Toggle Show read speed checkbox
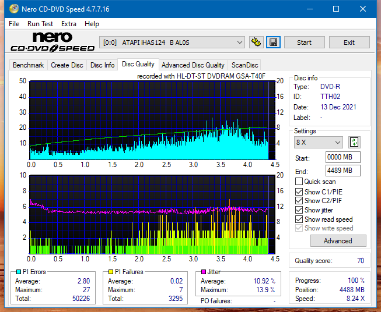381x312 pixels. point(299,219)
